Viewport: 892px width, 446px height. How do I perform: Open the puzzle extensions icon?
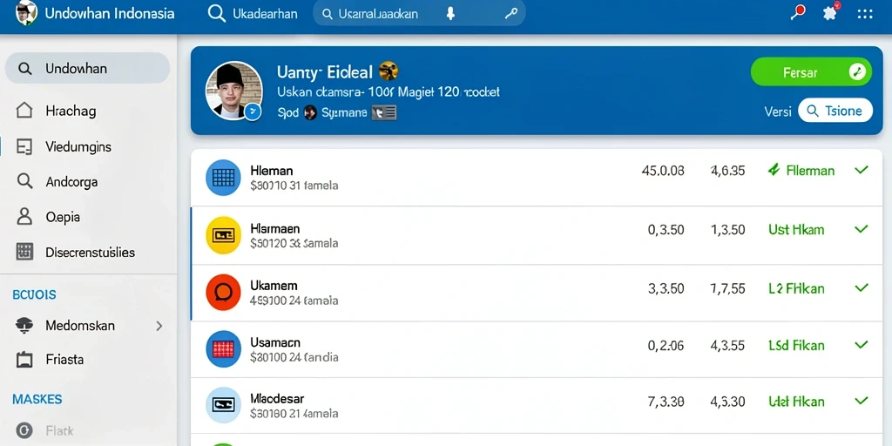(831, 12)
